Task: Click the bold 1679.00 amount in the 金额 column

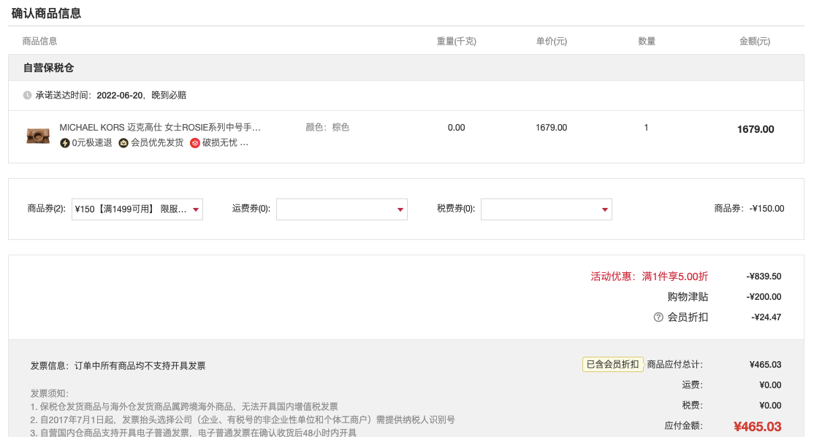Action: (x=756, y=129)
